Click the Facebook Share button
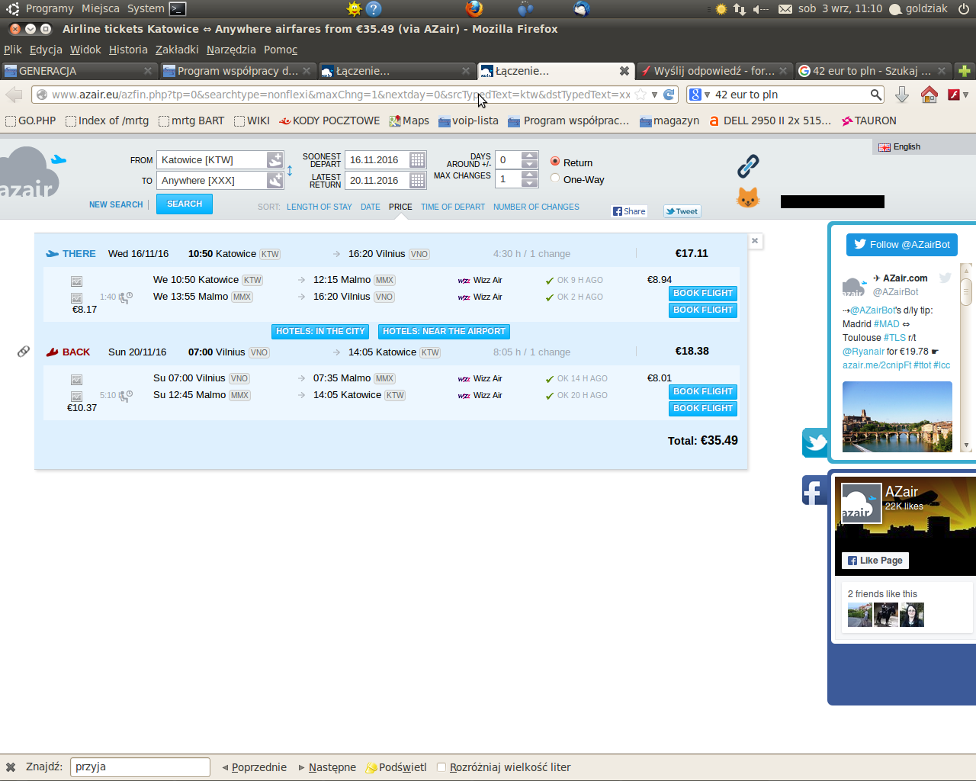 (629, 211)
